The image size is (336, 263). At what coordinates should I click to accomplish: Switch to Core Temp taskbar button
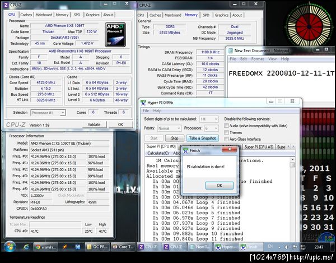pyautogui.click(x=123, y=247)
